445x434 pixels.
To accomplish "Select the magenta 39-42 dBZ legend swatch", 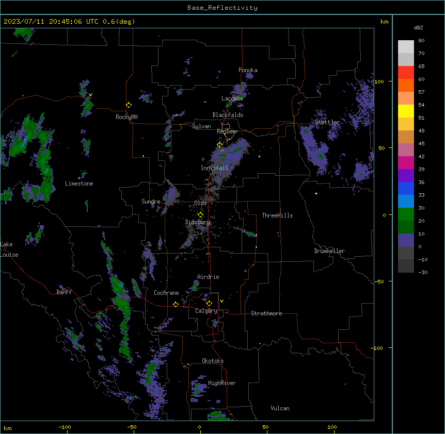I will tap(406, 162).
